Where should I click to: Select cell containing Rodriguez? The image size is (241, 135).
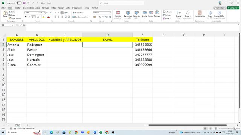[x=37, y=45]
